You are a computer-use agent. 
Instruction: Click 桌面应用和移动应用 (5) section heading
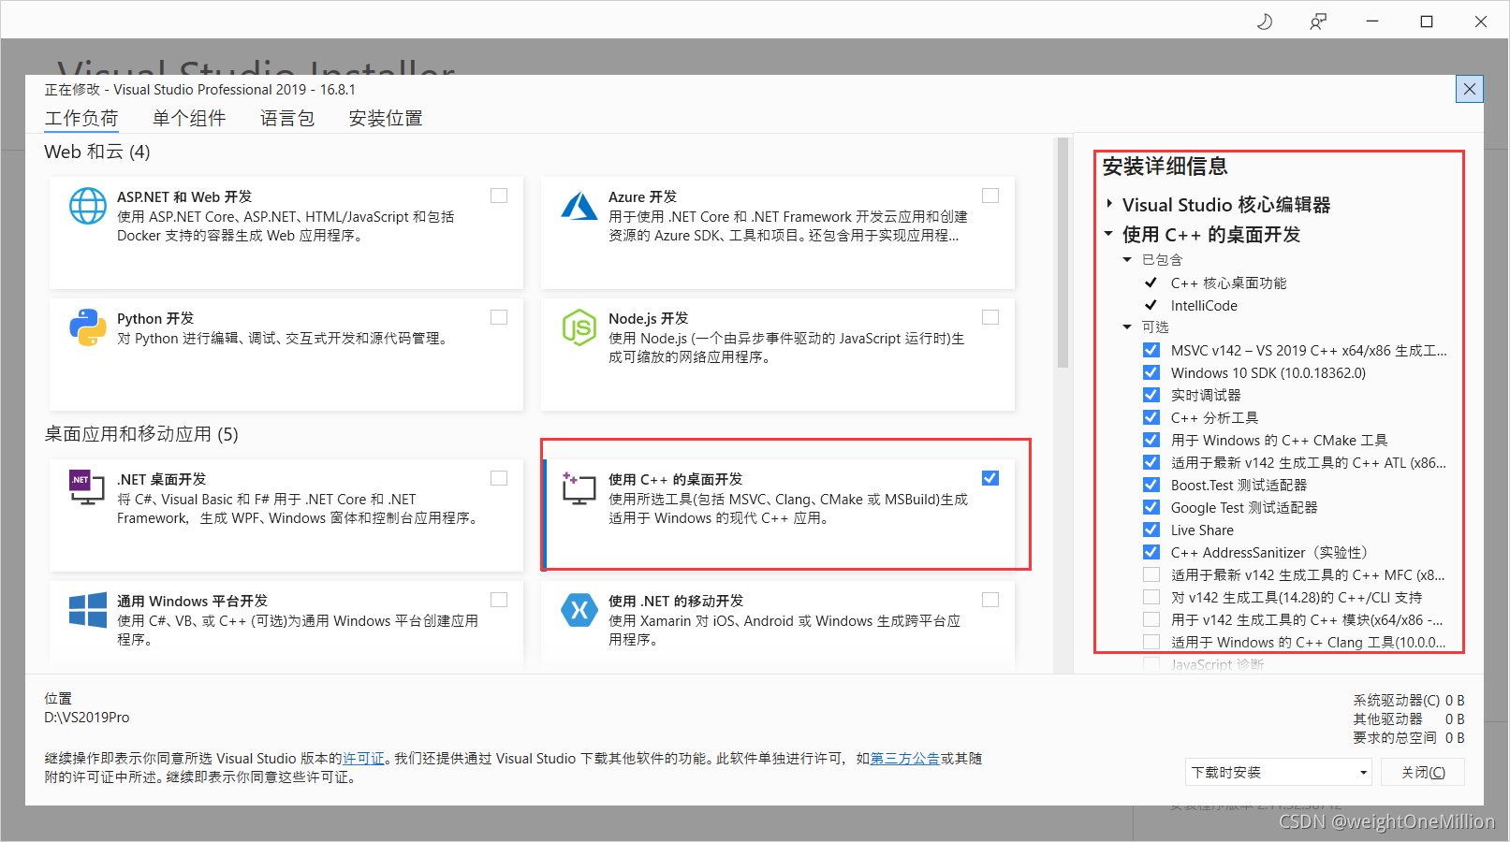click(x=141, y=434)
